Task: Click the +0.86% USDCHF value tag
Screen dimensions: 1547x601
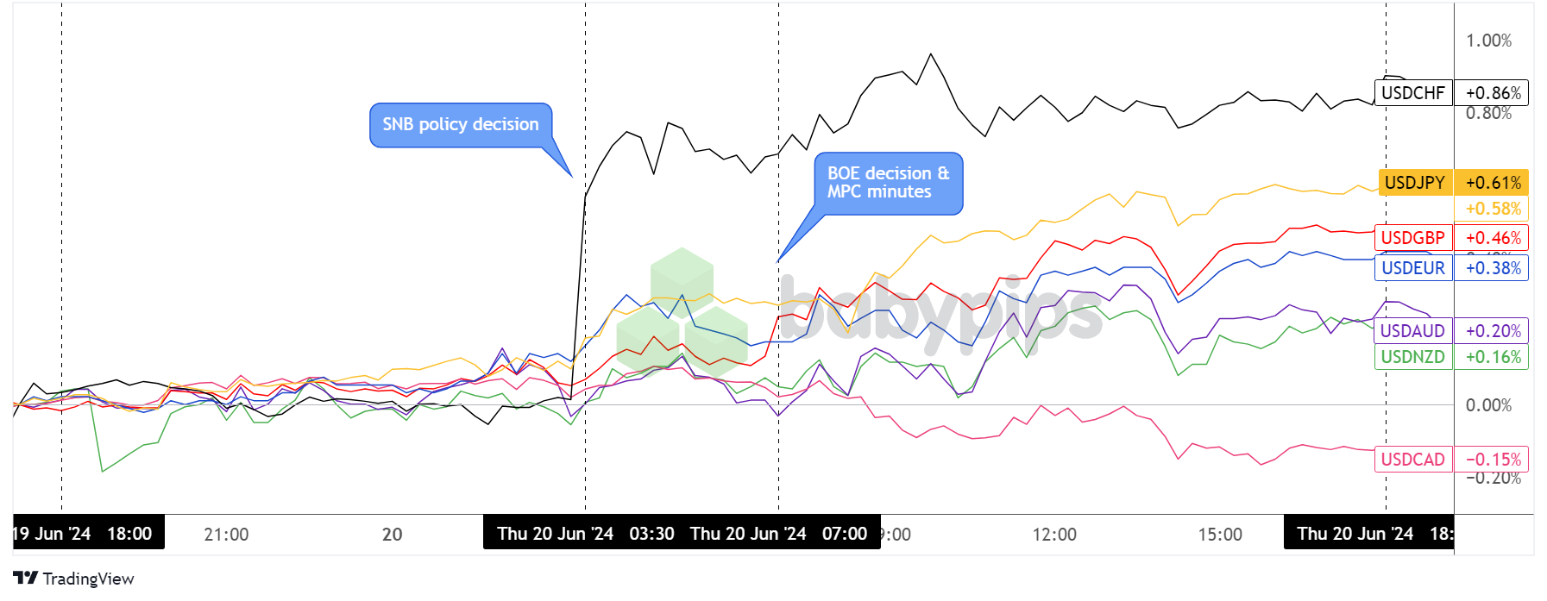Action: point(1493,93)
